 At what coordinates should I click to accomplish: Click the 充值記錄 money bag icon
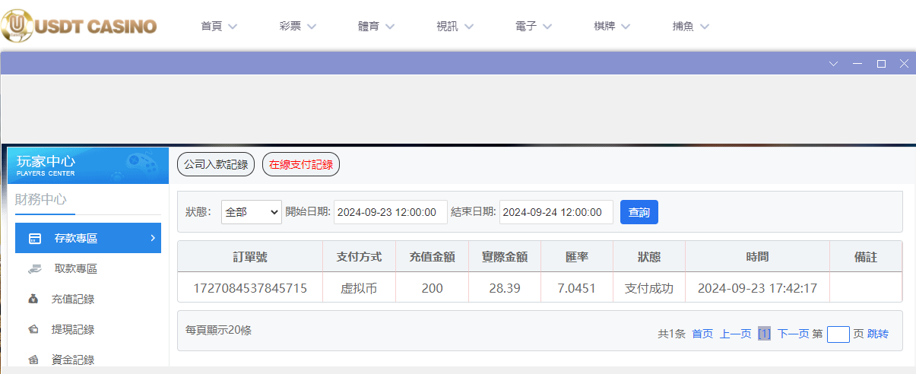(34, 299)
